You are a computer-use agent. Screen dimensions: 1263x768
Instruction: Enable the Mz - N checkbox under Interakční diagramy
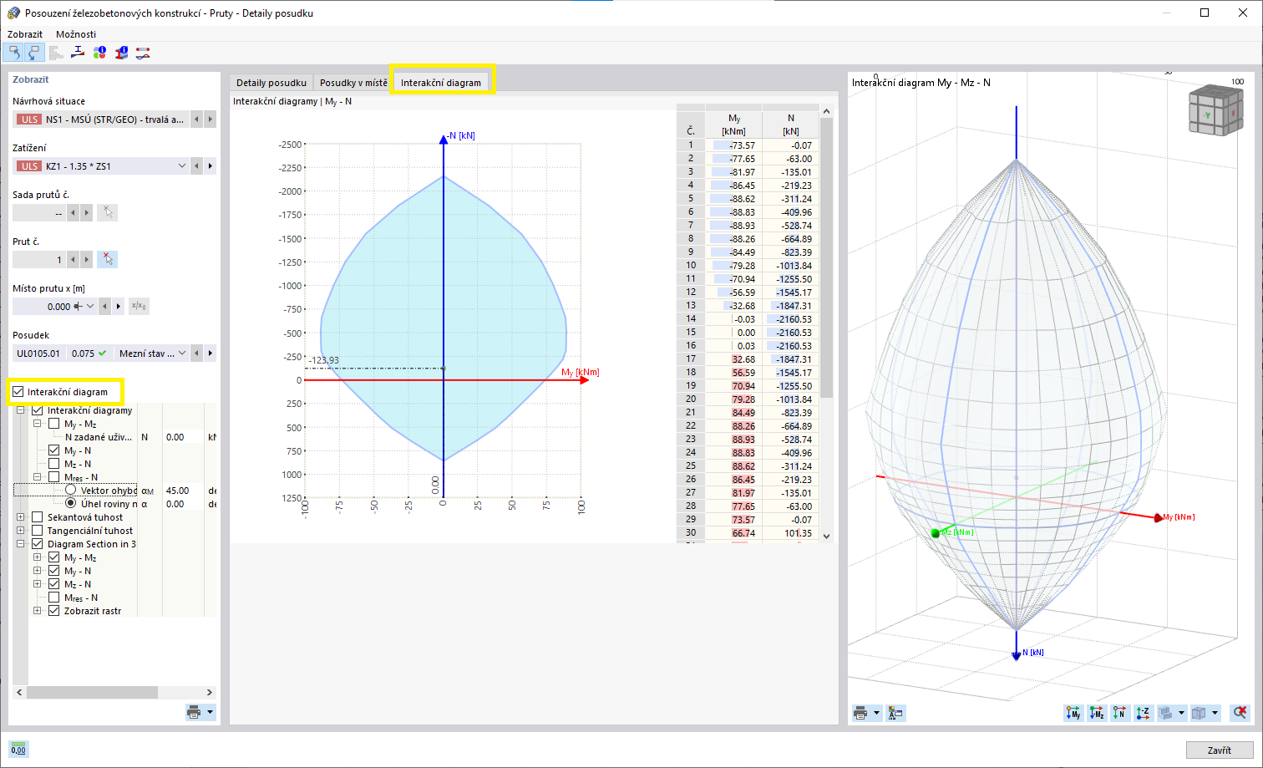54,464
